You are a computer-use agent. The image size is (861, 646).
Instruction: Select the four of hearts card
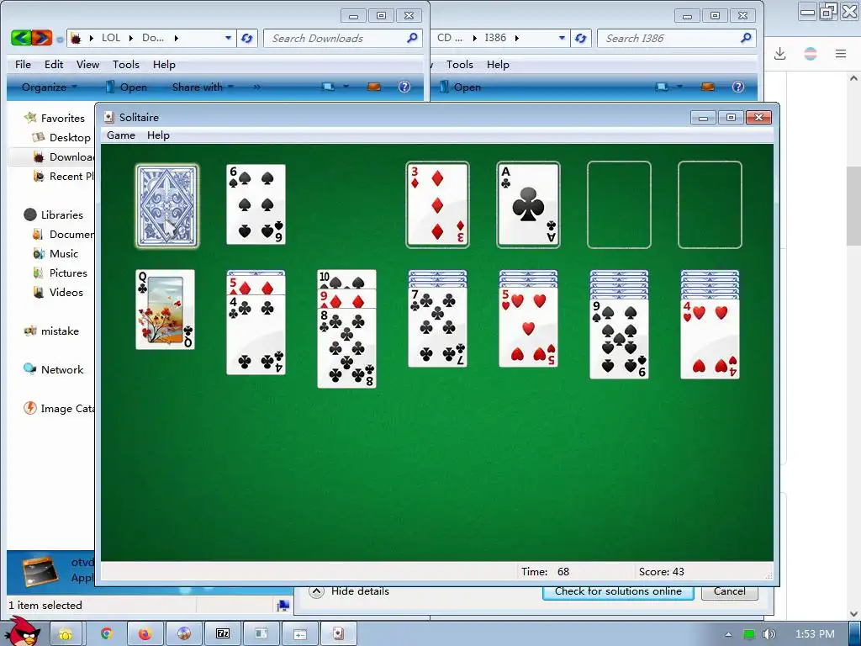[710, 339]
